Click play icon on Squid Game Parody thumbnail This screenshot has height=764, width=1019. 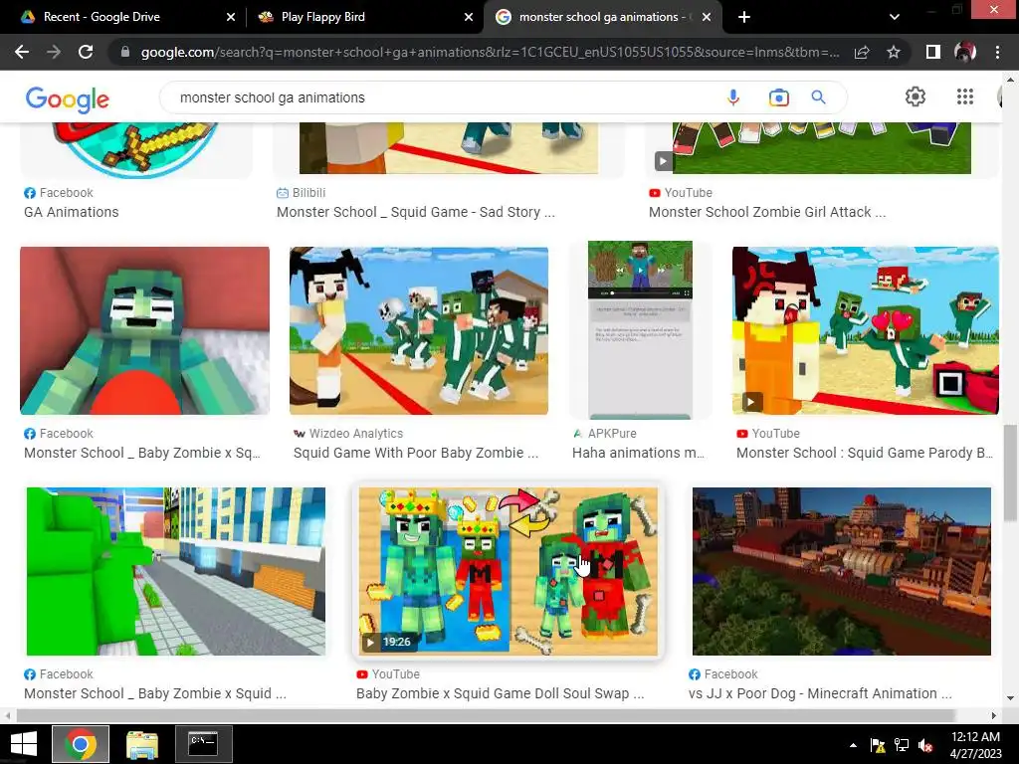[x=751, y=402]
